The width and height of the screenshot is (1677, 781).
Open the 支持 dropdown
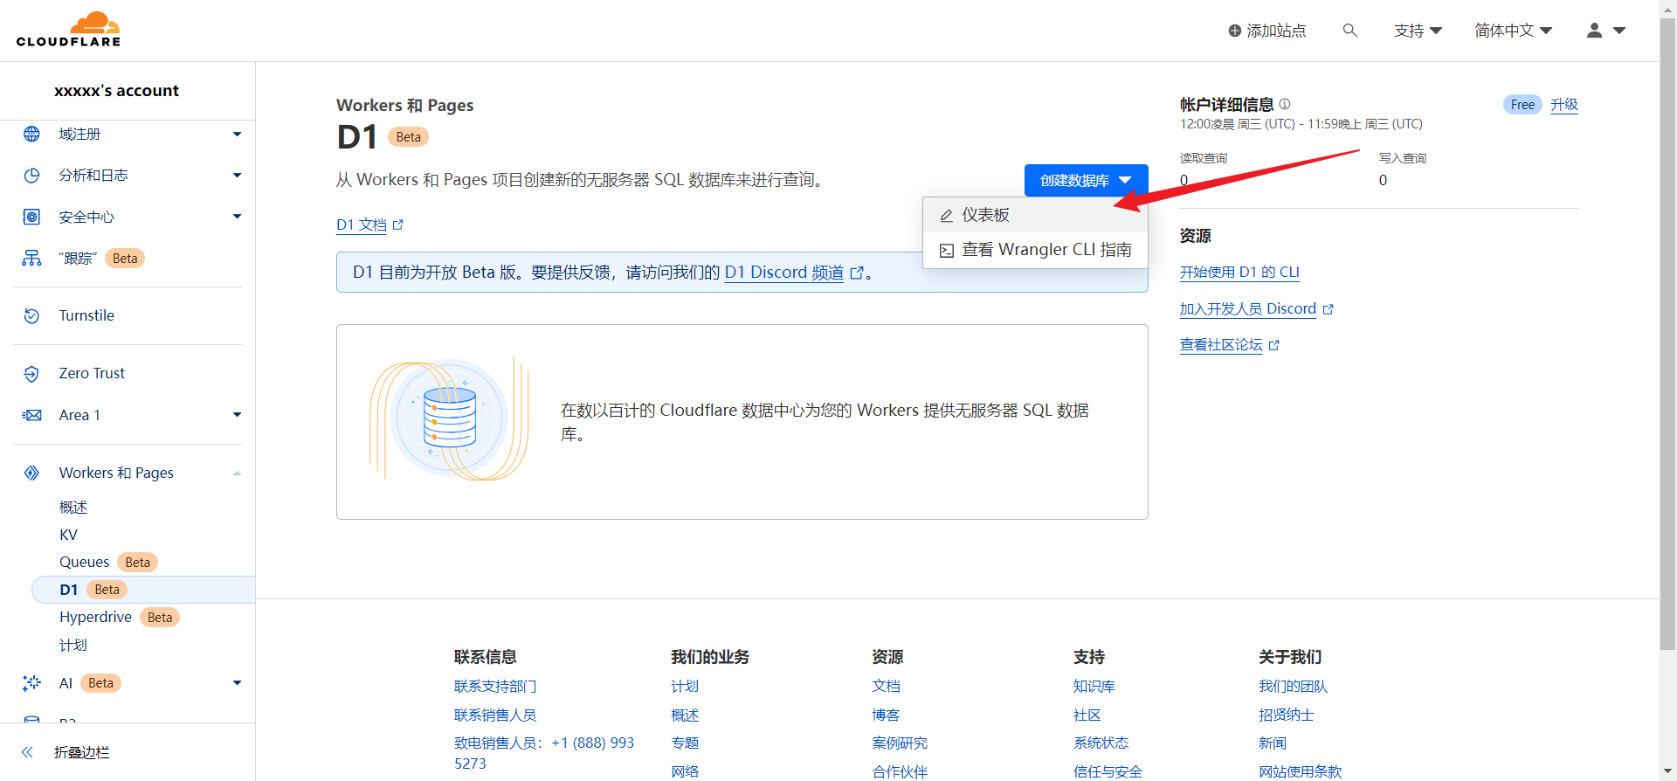pyautogui.click(x=1418, y=31)
